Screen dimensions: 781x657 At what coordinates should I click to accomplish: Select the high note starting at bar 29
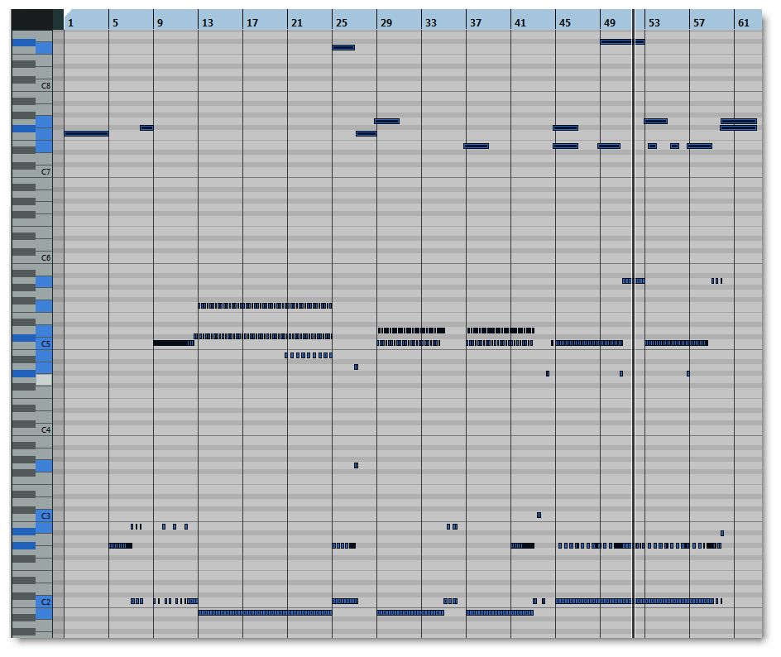387,121
